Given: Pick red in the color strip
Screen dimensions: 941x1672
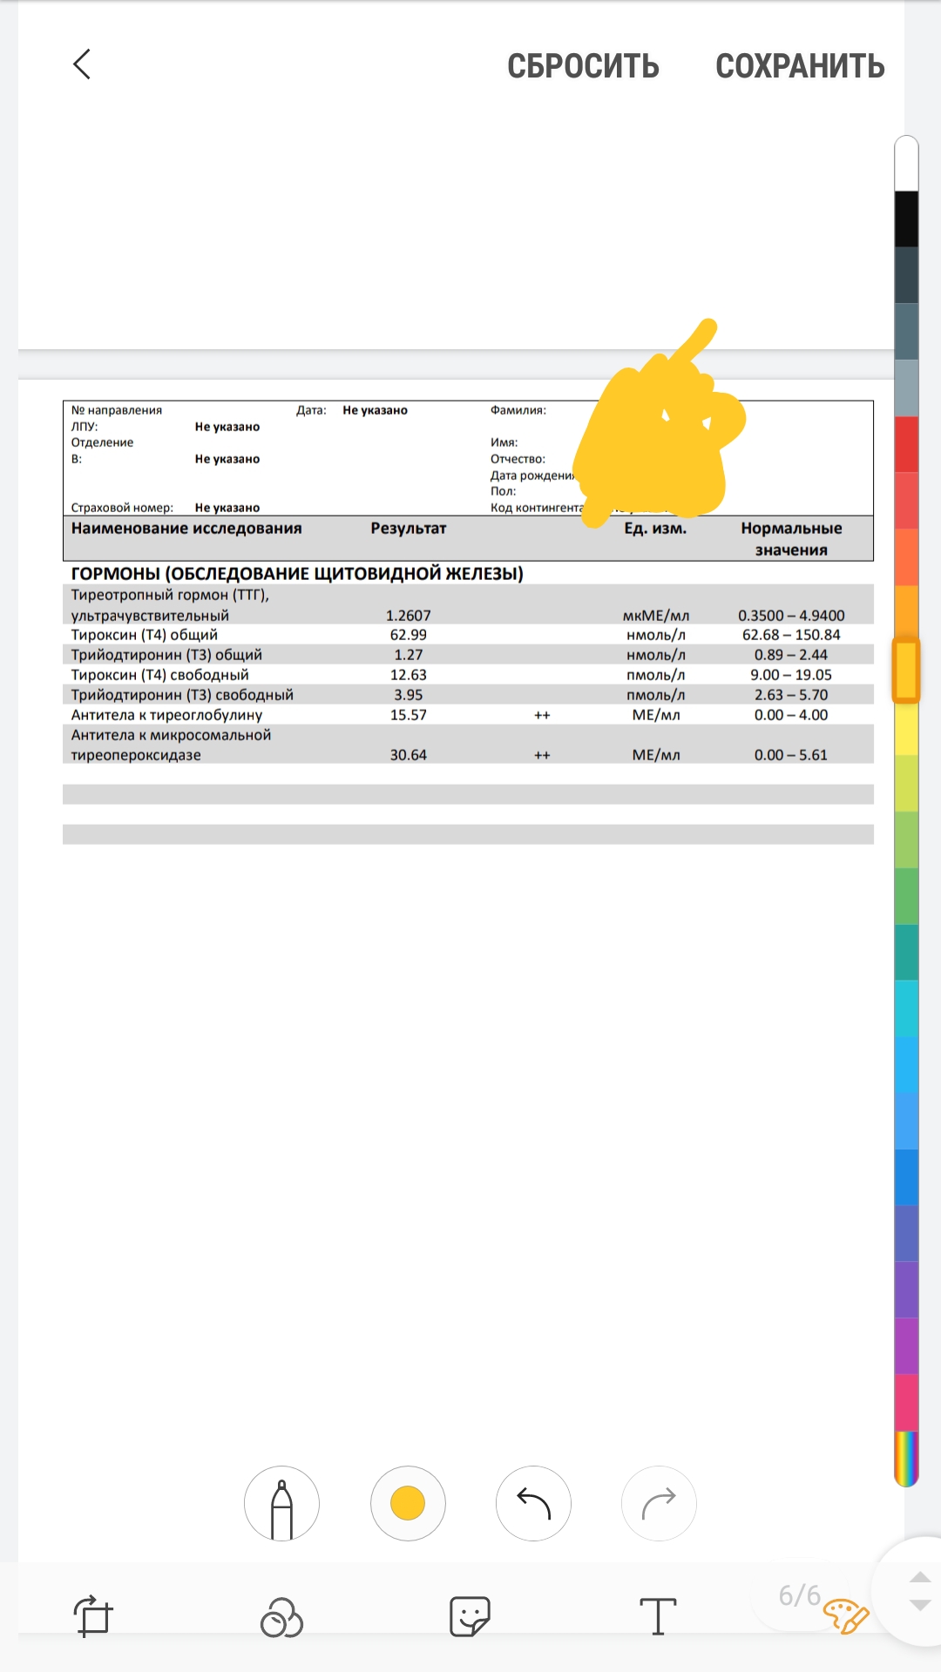Looking at the screenshot, I should [x=906, y=444].
